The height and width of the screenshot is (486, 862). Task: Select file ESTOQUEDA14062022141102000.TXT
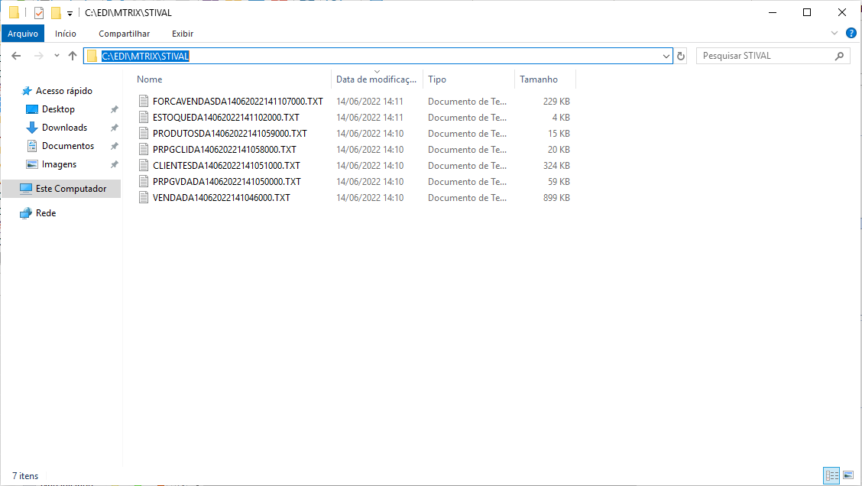pyautogui.click(x=226, y=118)
